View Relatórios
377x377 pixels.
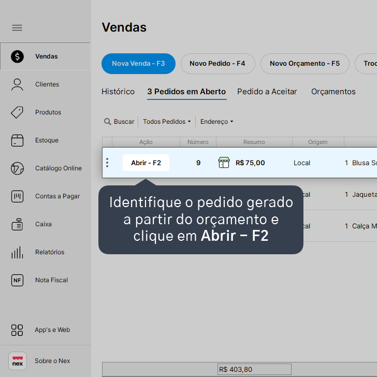pyautogui.click(x=45, y=252)
